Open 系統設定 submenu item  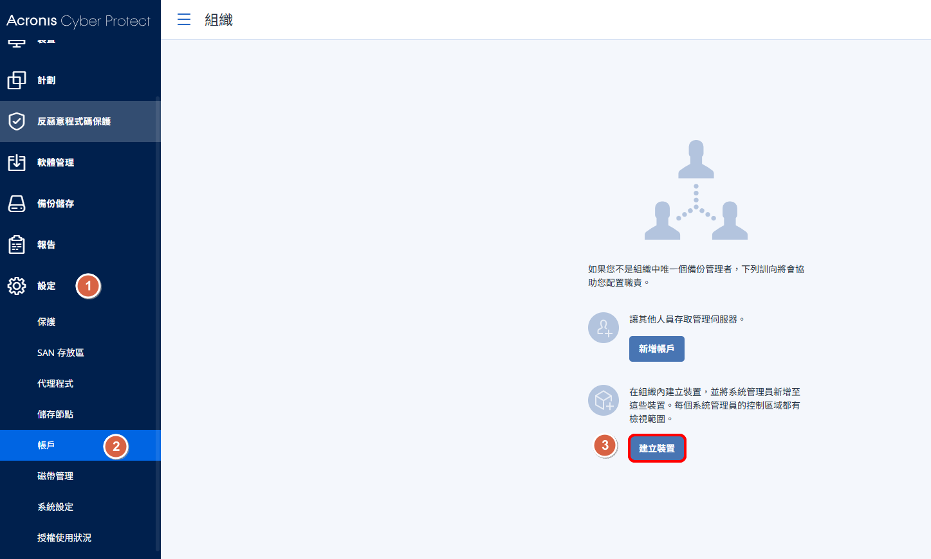80,507
